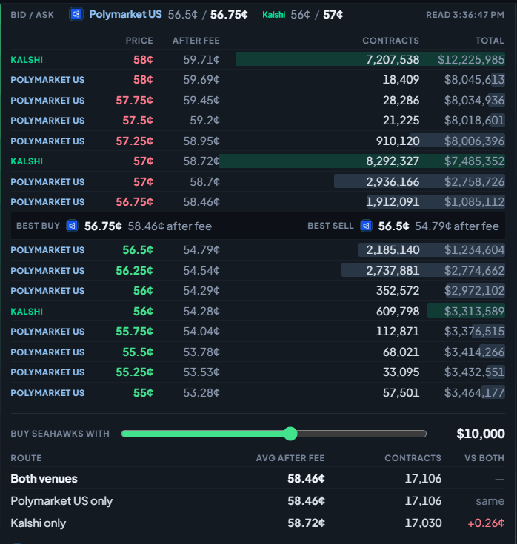
Task: Click the Polymarket US header label
Action: coord(125,14)
